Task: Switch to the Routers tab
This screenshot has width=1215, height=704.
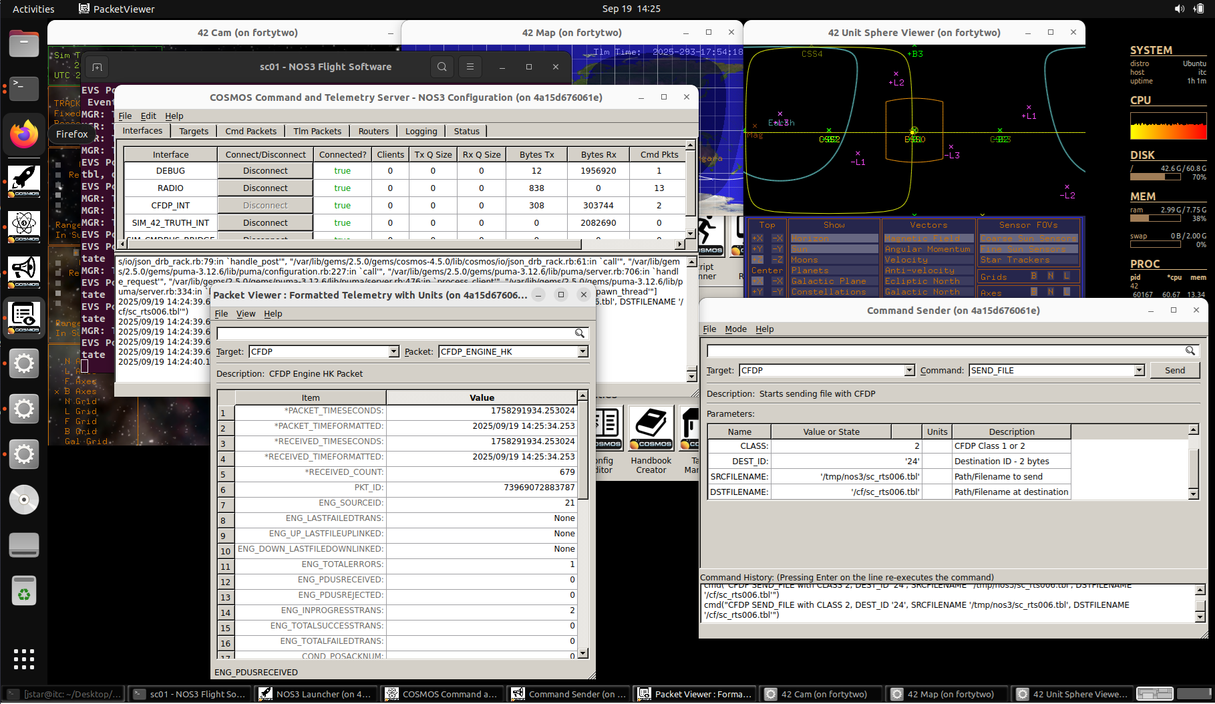Action: 373,131
